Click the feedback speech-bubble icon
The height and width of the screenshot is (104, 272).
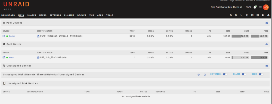[x=252, y=15]
